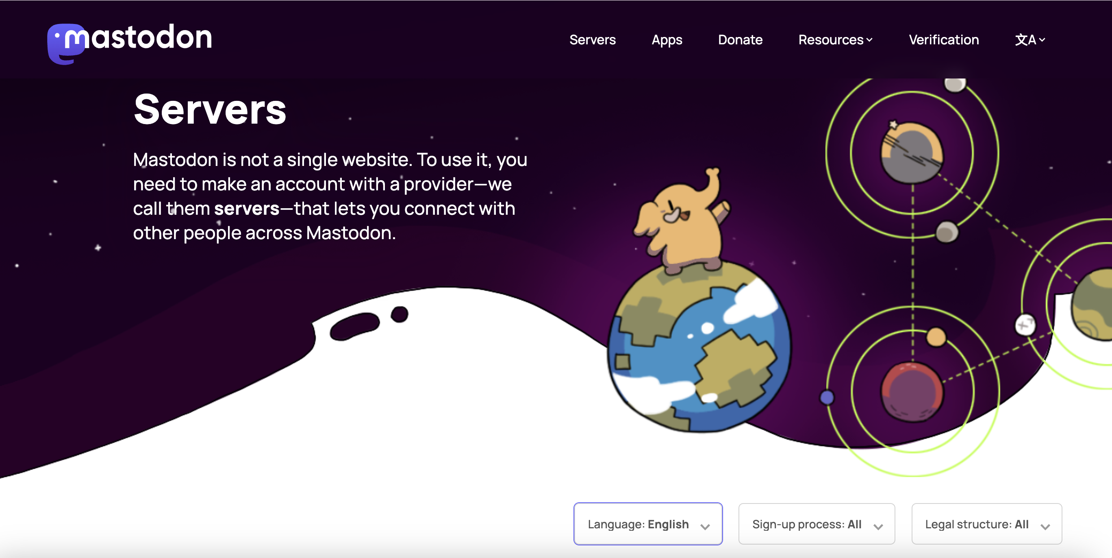This screenshot has width=1112, height=558.
Task: Open the Verification page
Action: [944, 40]
